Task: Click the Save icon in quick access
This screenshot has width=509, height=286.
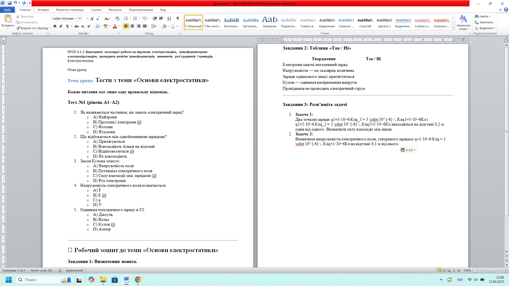Action: [x=10, y=3]
